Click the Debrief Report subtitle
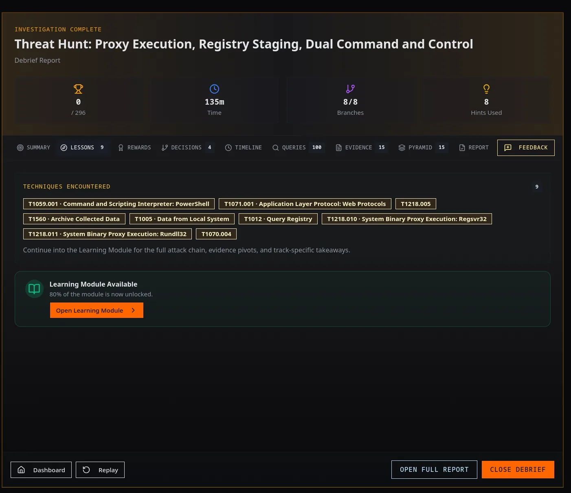 [37, 60]
